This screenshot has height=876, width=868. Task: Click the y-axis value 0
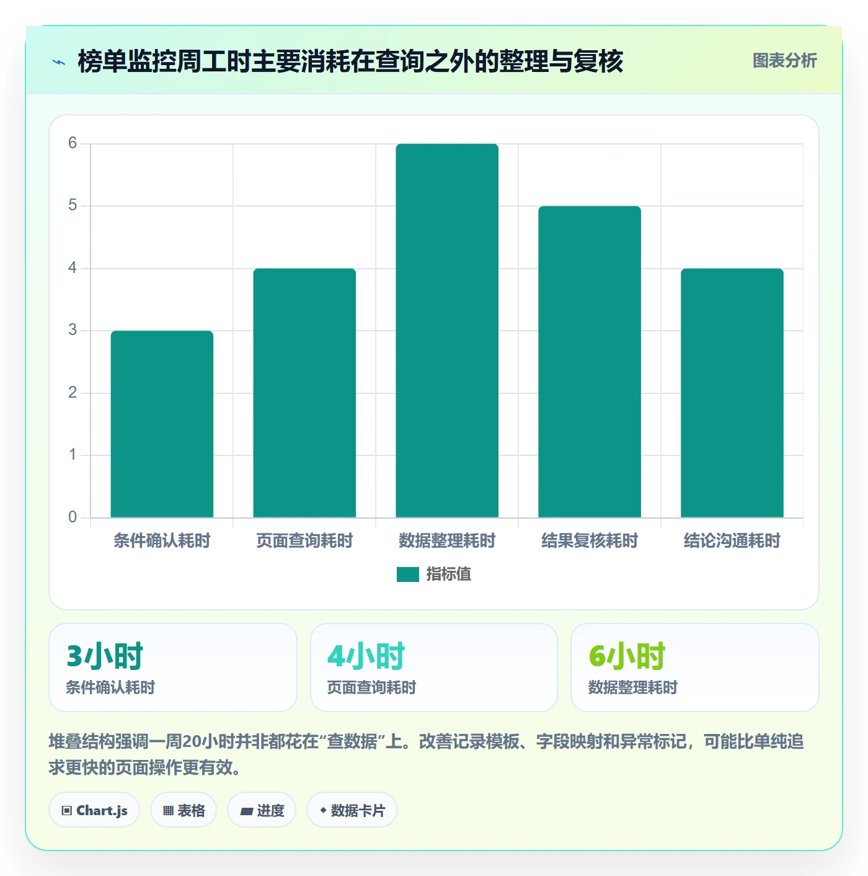pos(73,517)
